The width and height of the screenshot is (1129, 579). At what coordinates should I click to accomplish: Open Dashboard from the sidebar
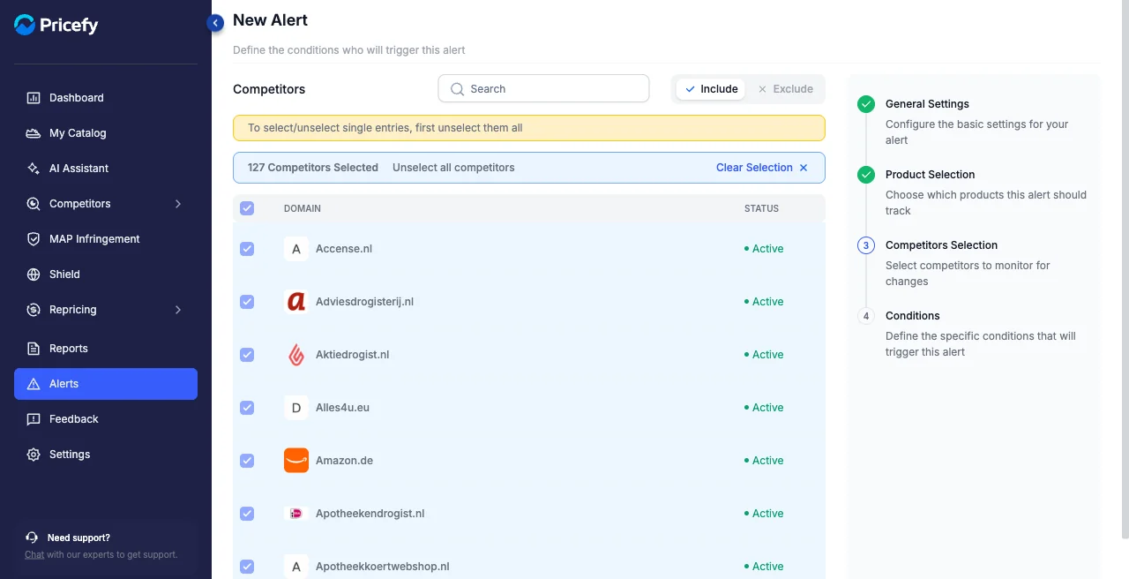click(106, 98)
